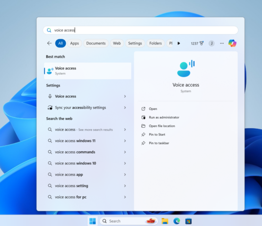This screenshot has width=262, height=226.
Task: Select the Voice access best match result
Action: pos(88,71)
